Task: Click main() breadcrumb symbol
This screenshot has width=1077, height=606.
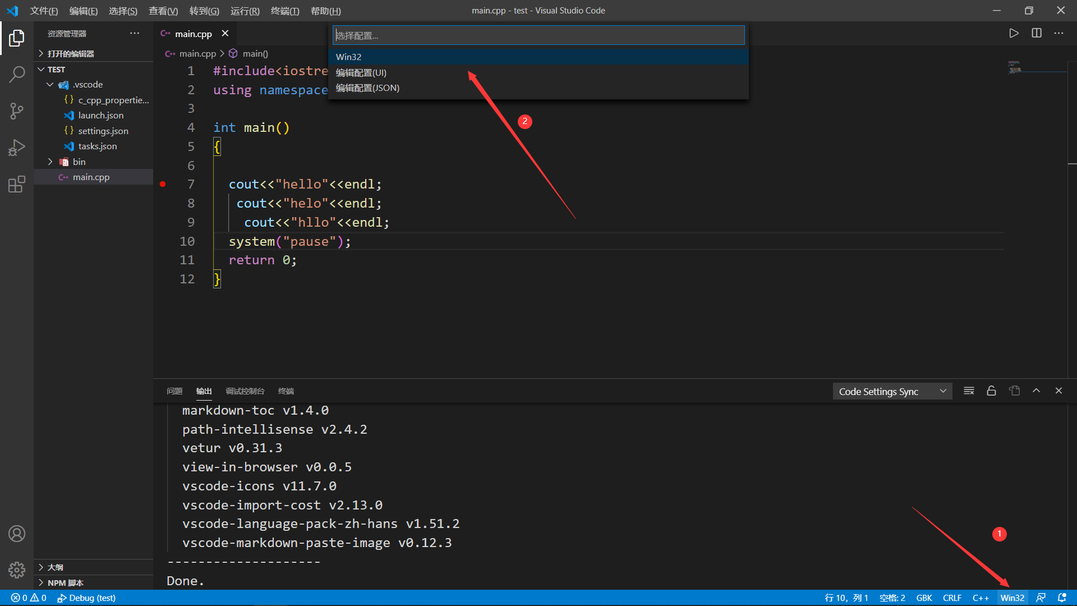Action: (249, 53)
